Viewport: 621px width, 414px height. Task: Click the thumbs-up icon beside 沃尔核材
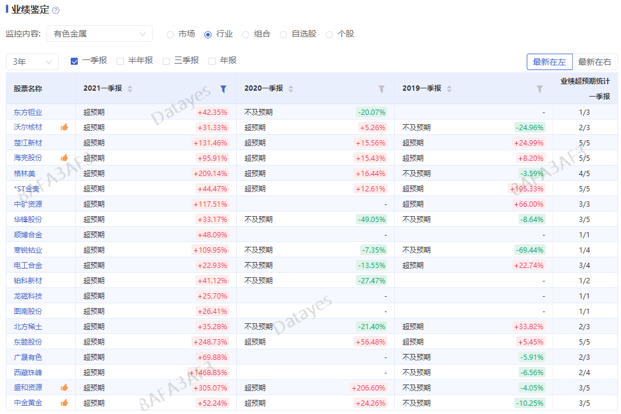click(x=64, y=127)
